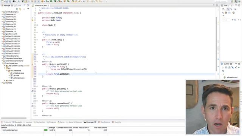Image resolution: width=242 pixels, height=136 pixels.
Task: Expand the Episteme_04 project
Action: [x=2, y=22]
